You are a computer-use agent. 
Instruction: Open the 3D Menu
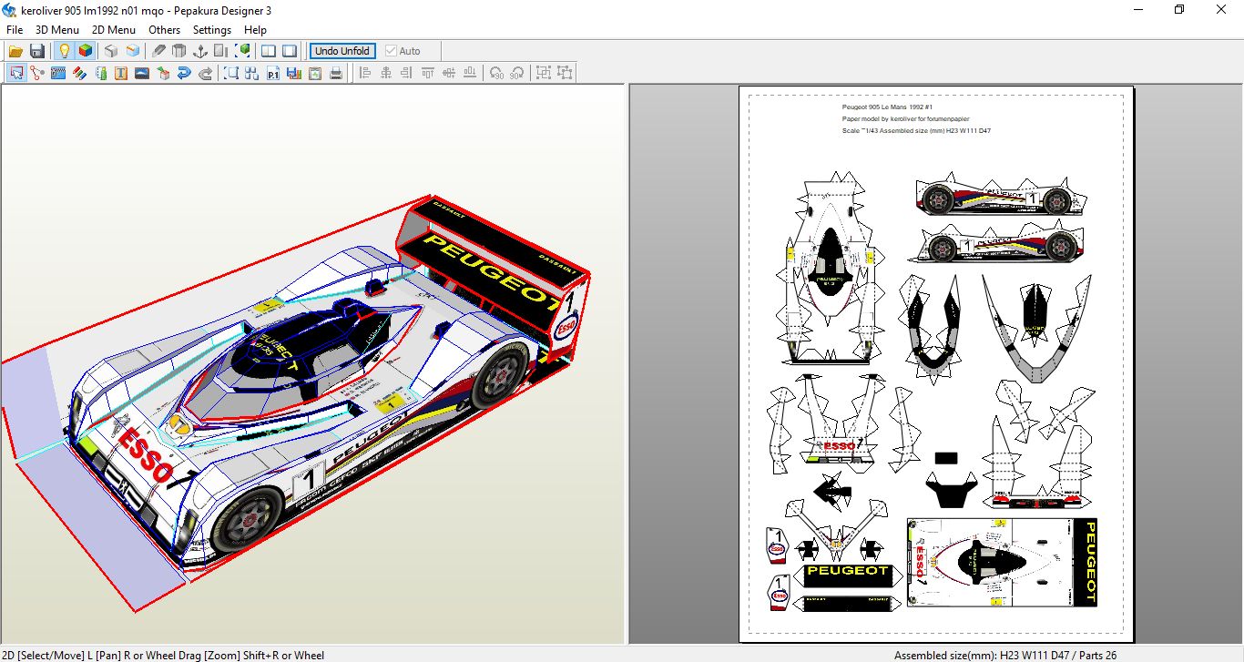point(57,30)
